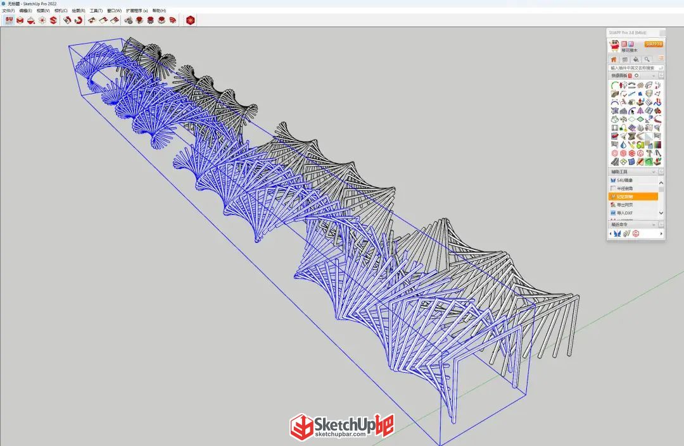Open the 文件(F) menu
Screen dimensions: 684x446
8,11
